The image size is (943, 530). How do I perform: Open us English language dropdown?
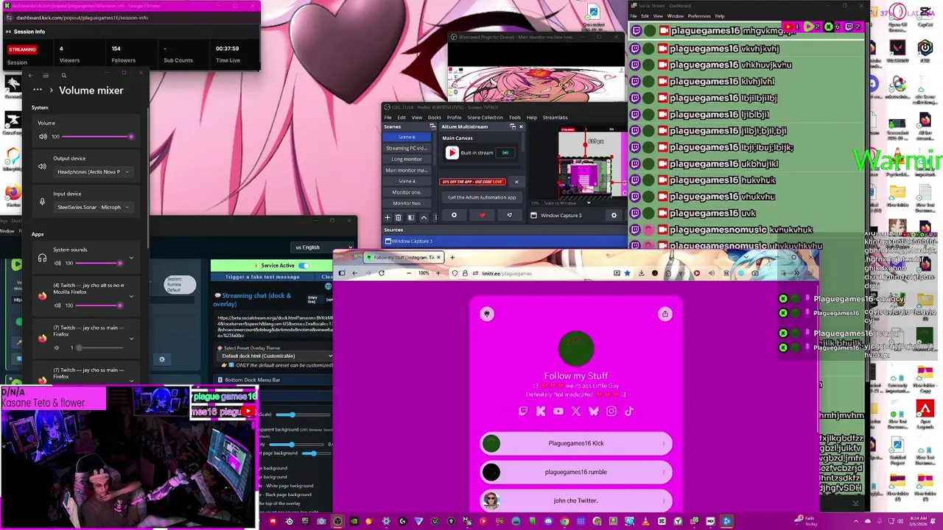(x=323, y=247)
